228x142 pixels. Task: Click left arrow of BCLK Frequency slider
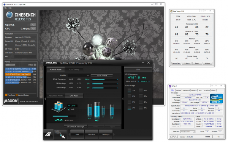92,80
